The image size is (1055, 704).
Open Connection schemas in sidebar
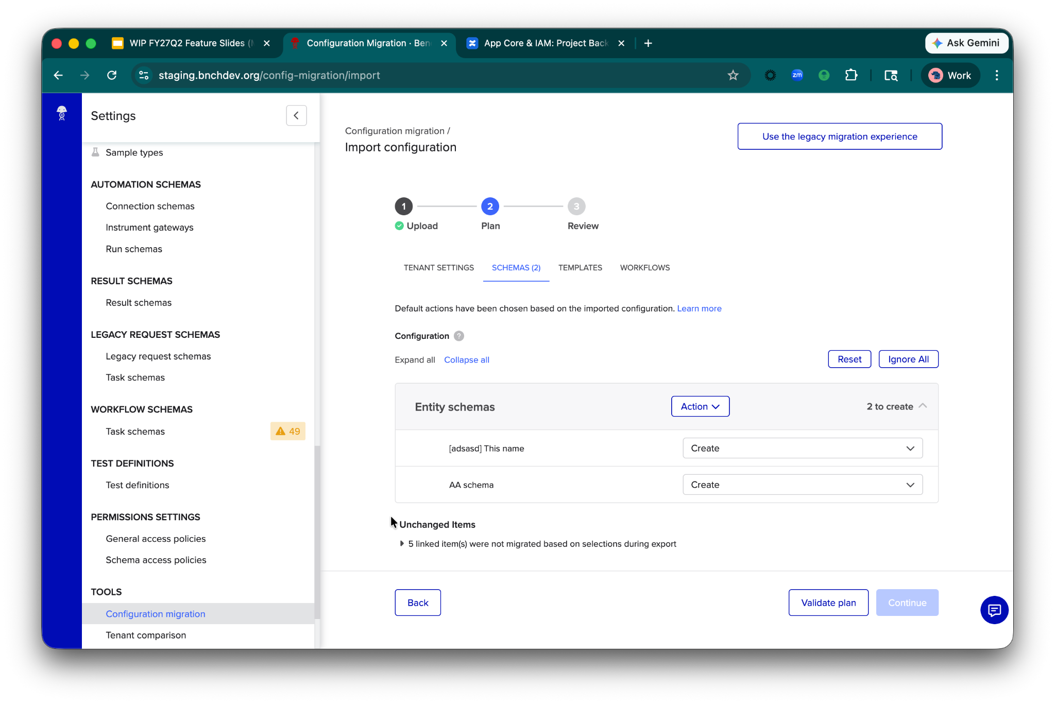click(x=150, y=206)
